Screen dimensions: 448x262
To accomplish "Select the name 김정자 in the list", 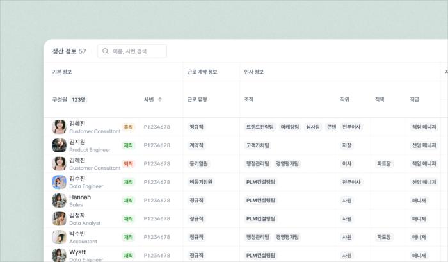I will (x=77, y=215).
